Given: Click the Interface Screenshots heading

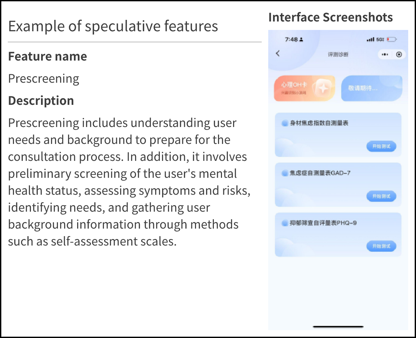Looking at the screenshot, I should 330,17.
